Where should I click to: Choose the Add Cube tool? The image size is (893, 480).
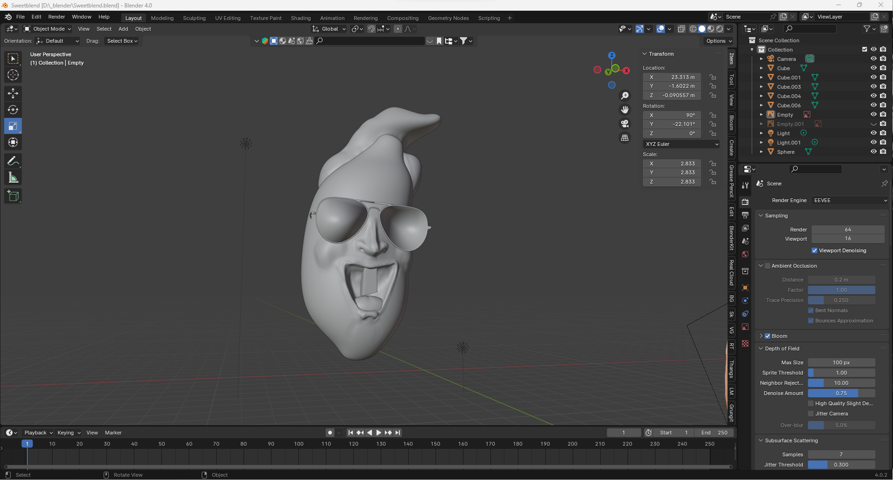click(x=13, y=196)
